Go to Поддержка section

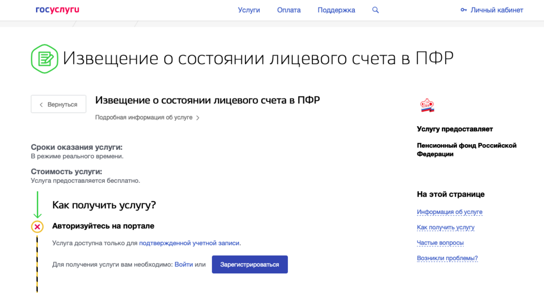click(x=336, y=10)
